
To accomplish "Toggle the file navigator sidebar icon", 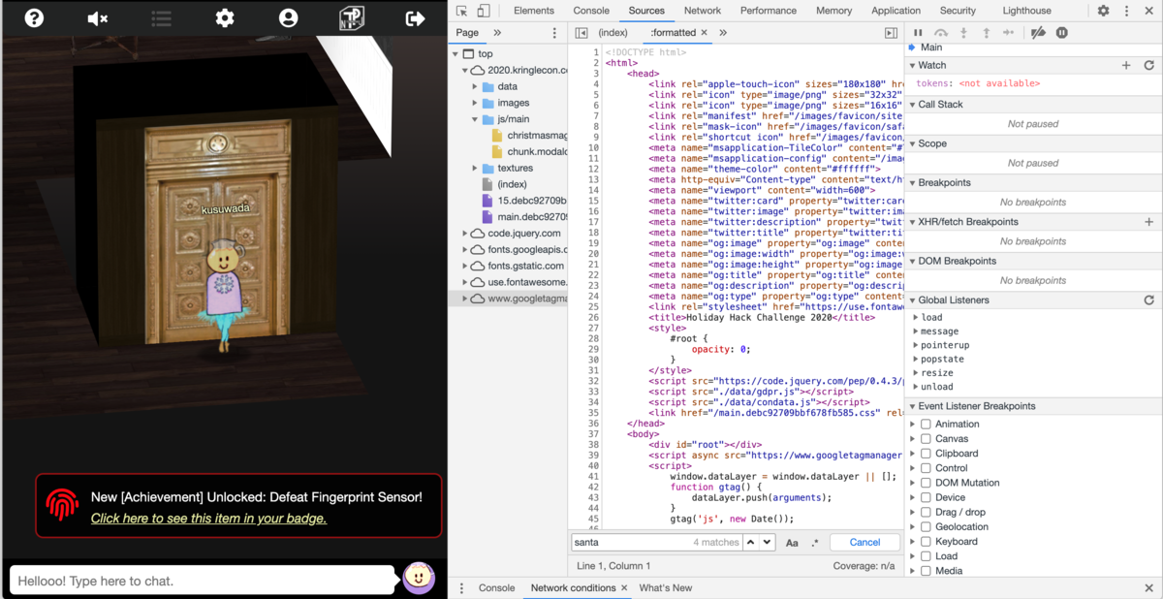I will pyautogui.click(x=581, y=33).
